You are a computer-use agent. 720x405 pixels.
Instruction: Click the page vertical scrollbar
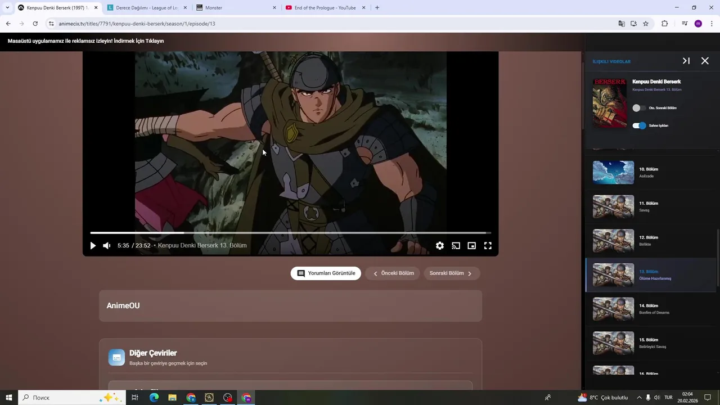click(583, 97)
